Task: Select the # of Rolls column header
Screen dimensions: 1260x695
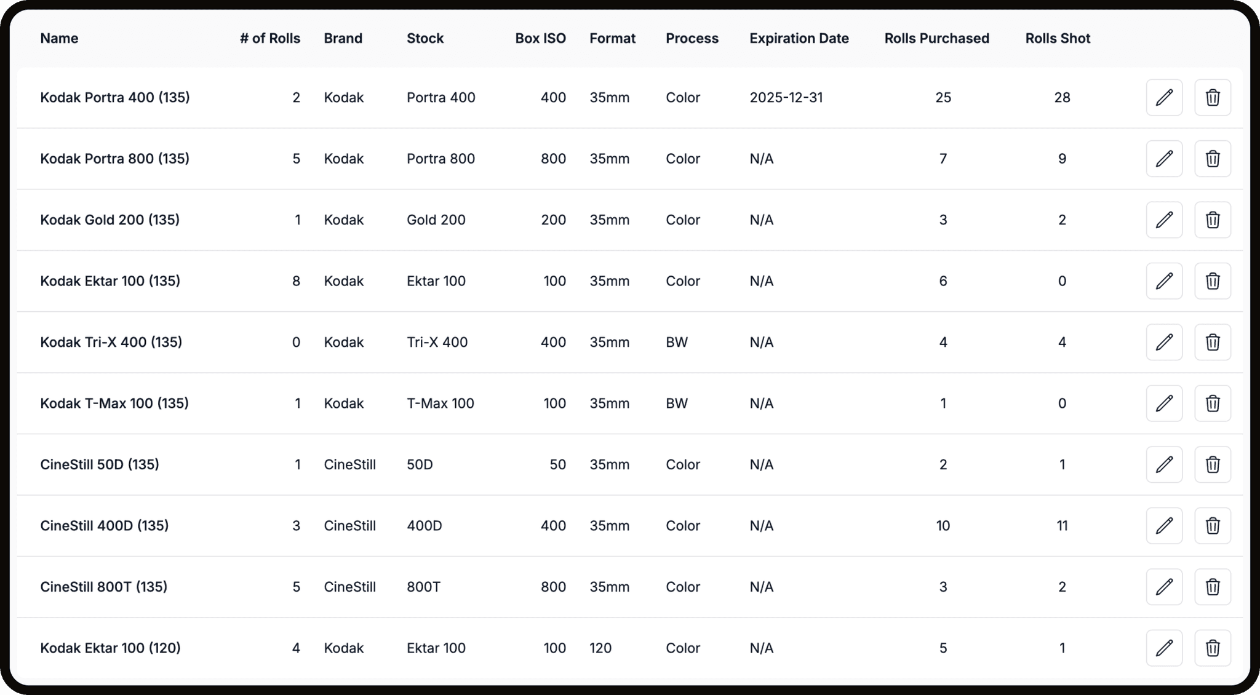Action: point(270,38)
